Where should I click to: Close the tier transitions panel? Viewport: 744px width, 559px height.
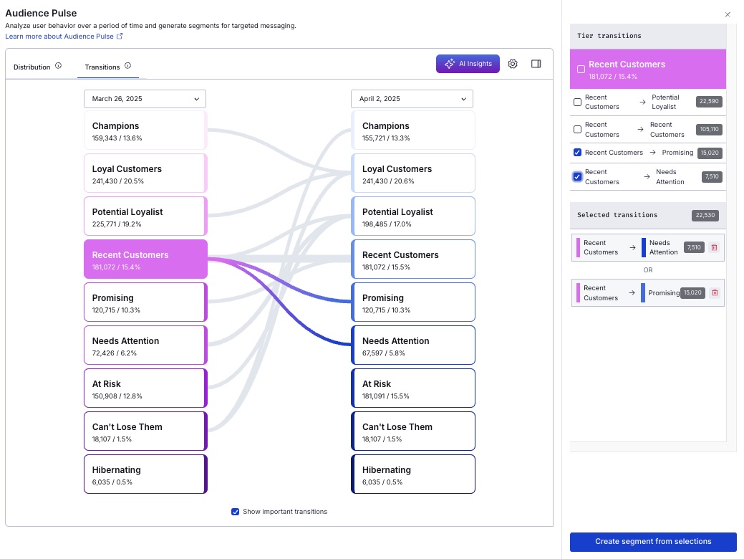[x=728, y=14]
